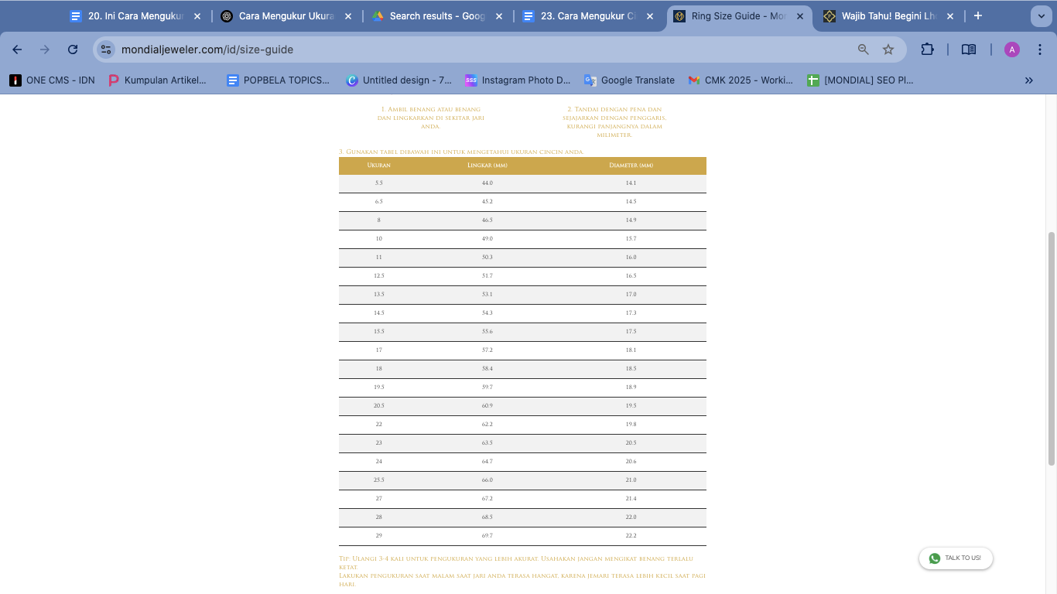Show hidden bookmarks via the overflow chevron
1057x594 pixels.
click(1029, 80)
